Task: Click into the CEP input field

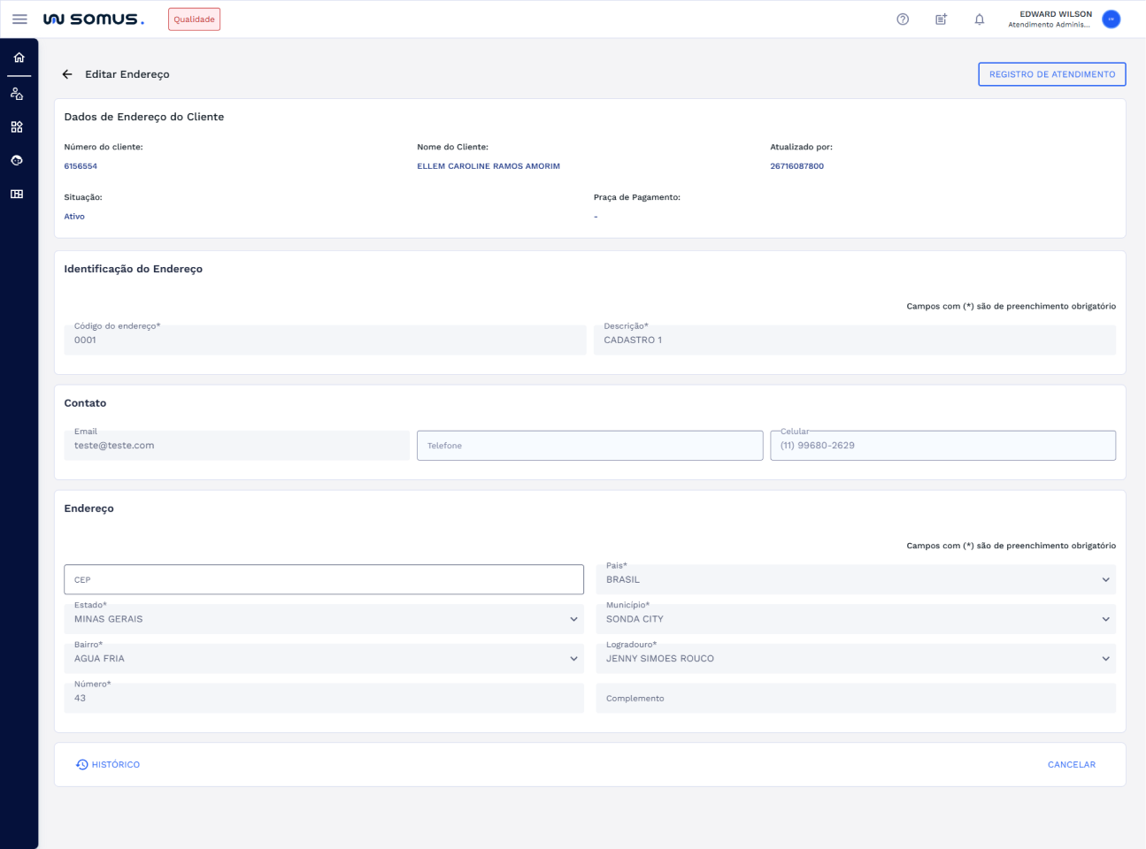Action: [x=324, y=580]
